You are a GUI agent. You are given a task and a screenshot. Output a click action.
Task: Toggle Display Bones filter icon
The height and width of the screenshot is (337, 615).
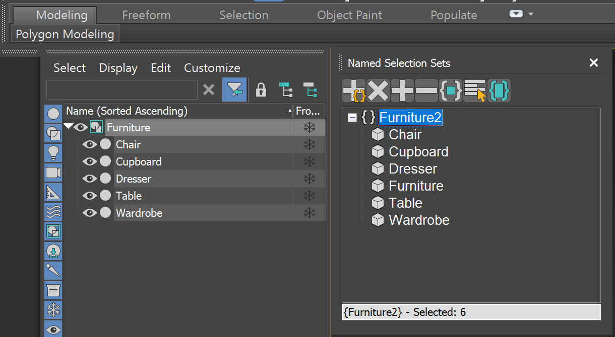coord(53,271)
